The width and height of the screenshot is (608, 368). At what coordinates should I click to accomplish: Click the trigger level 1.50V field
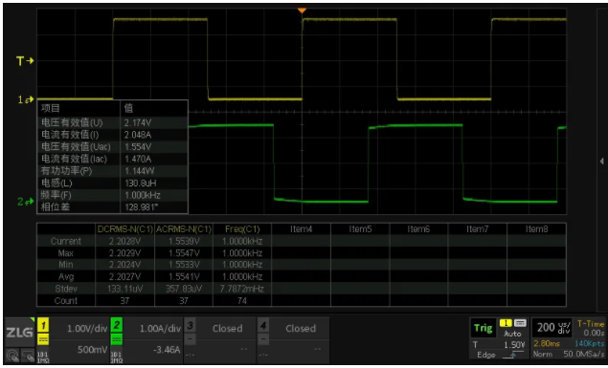[514, 344]
